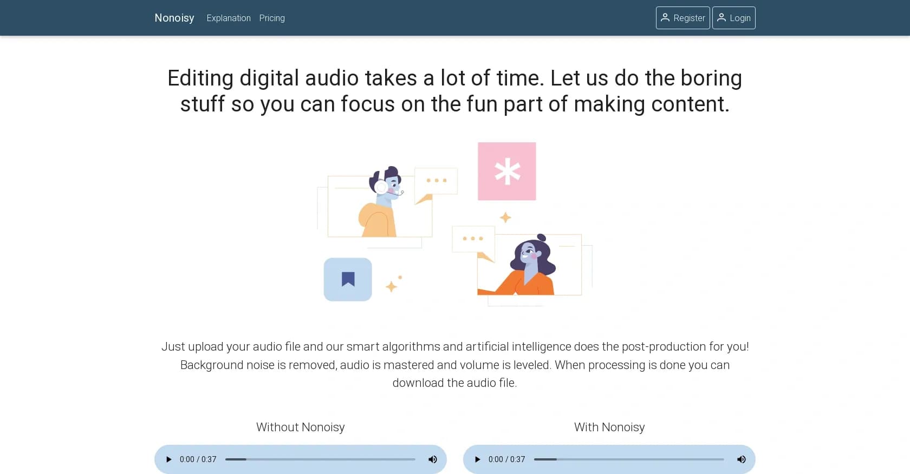
Task: Click the 'Editing digital audio takes' headline
Action: click(455, 91)
